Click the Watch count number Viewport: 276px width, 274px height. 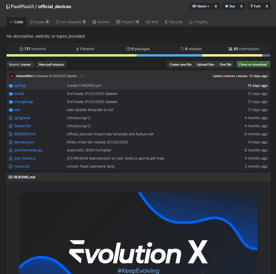coord(216,6)
